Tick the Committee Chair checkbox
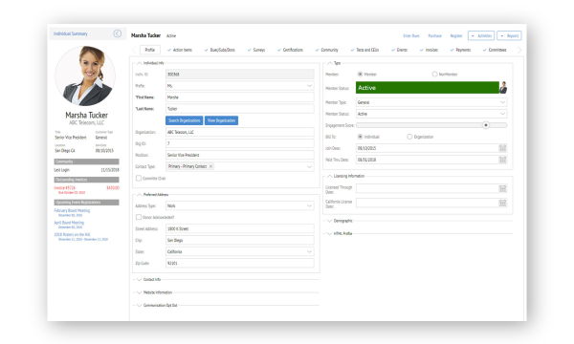 pyautogui.click(x=139, y=179)
